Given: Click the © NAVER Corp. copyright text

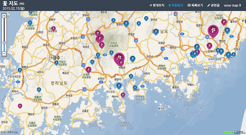Looking at the screenshot, I should [10, 132].
